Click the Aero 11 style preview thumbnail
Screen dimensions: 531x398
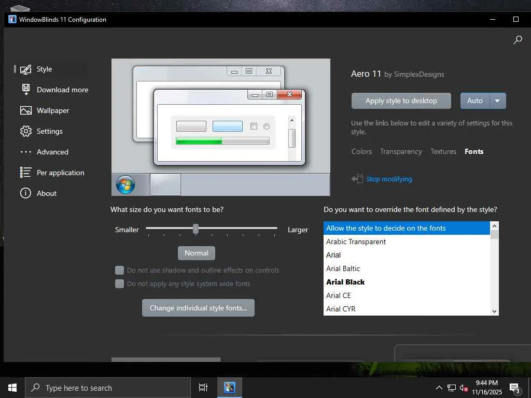pos(221,127)
